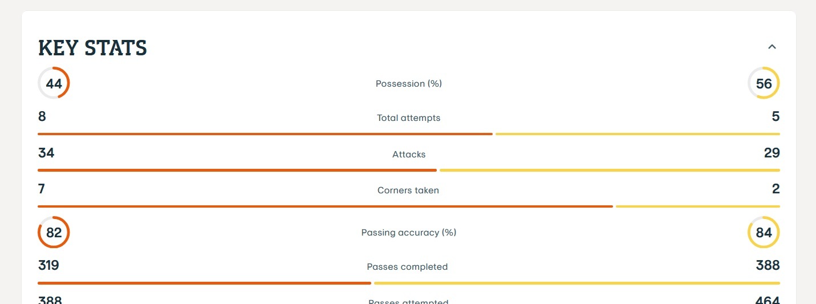
Task: Click the yellow 56 possession ring
Action: tap(764, 83)
